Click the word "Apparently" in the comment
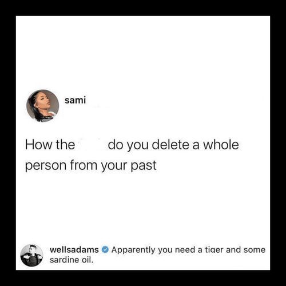Image resolution: width=286 pixels, height=286 pixels. 133,250
